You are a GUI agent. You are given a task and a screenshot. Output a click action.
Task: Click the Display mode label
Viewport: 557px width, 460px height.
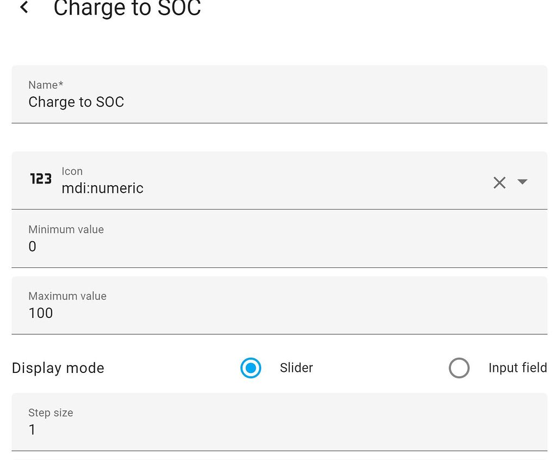(58, 368)
